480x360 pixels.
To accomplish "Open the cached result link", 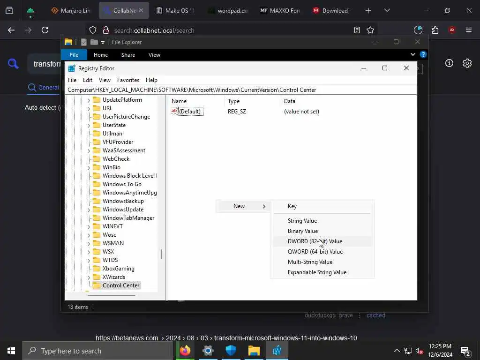I will (376, 315).
